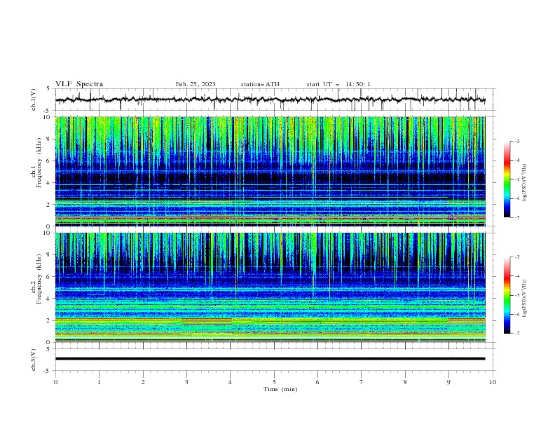
Task: Click the "ch.3(V)" axis label
Action: (34, 360)
